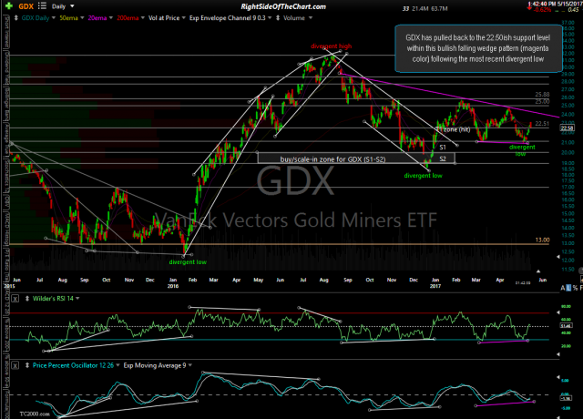Toggle the A arithmetic scale button
The width and height of the screenshot is (583, 419).
click(563, 288)
